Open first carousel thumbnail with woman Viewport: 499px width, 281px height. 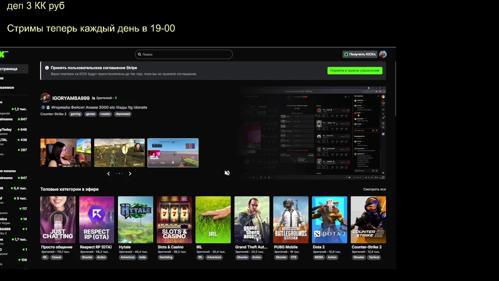tap(65, 153)
